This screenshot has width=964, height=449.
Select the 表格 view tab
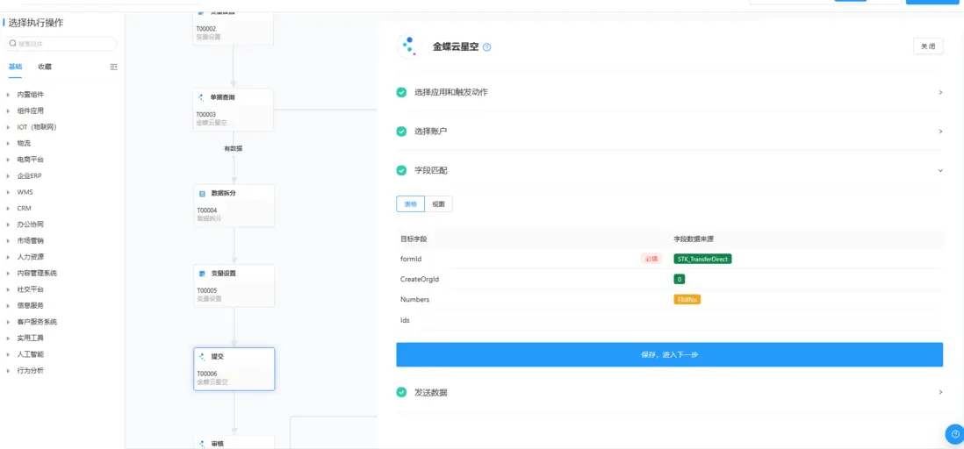[x=410, y=204]
